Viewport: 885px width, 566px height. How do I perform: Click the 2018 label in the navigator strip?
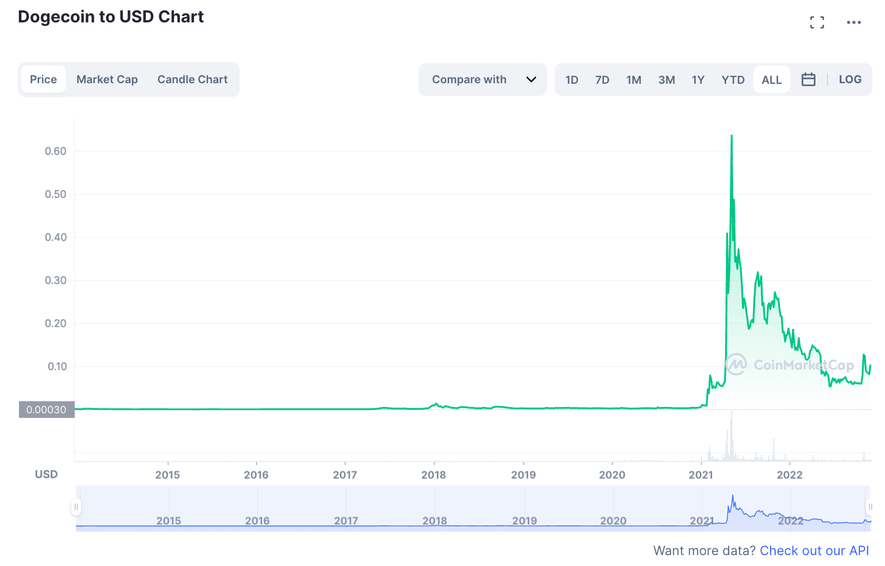tap(434, 521)
